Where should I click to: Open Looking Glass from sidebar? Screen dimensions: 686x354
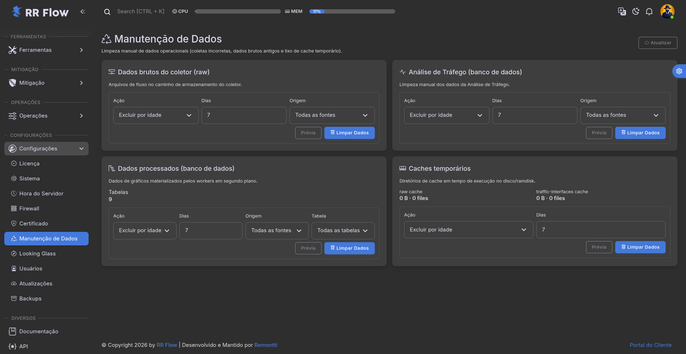point(38,254)
